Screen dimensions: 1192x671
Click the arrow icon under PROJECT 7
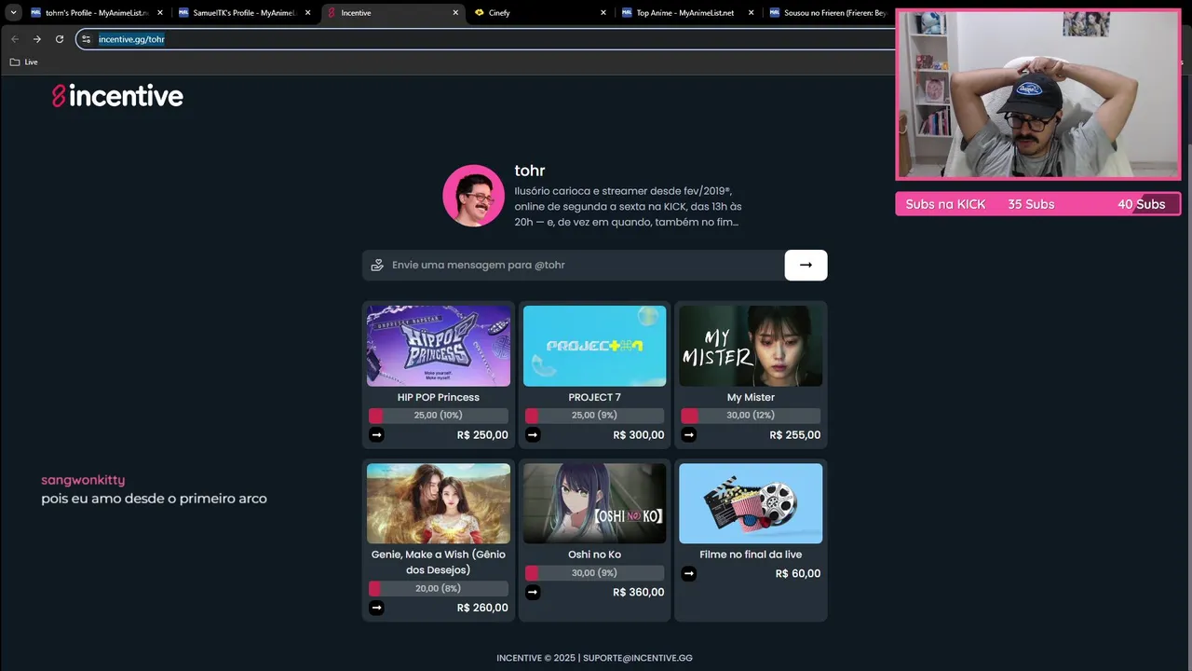[x=533, y=434]
